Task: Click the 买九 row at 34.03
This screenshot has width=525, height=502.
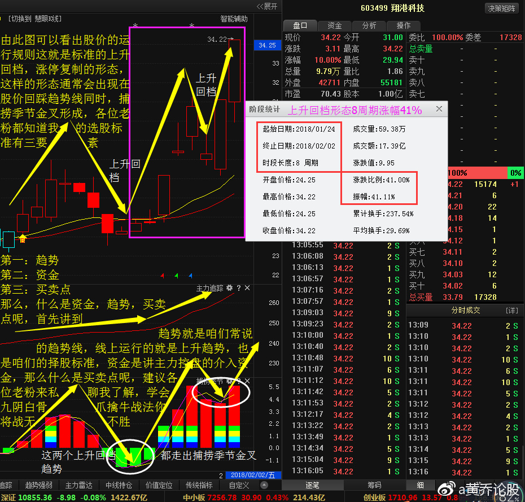Action: [465, 274]
